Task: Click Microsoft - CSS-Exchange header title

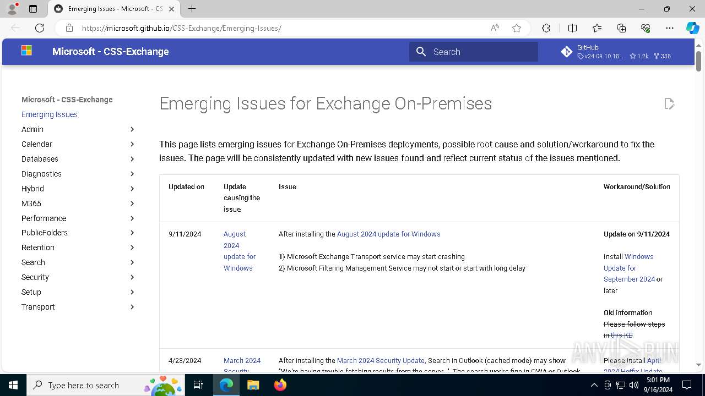Action: (110, 51)
